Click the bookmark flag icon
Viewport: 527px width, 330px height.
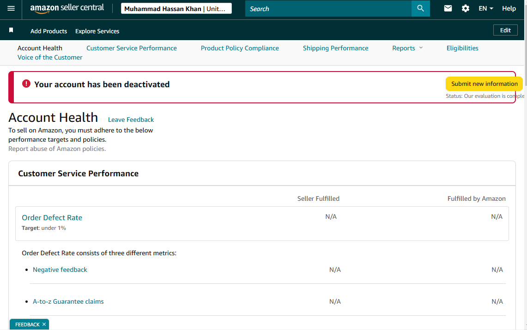(x=11, y=30)
